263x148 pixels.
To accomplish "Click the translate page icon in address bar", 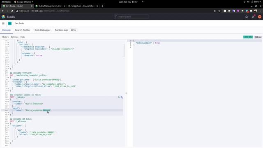I will (x=215, y=11).
